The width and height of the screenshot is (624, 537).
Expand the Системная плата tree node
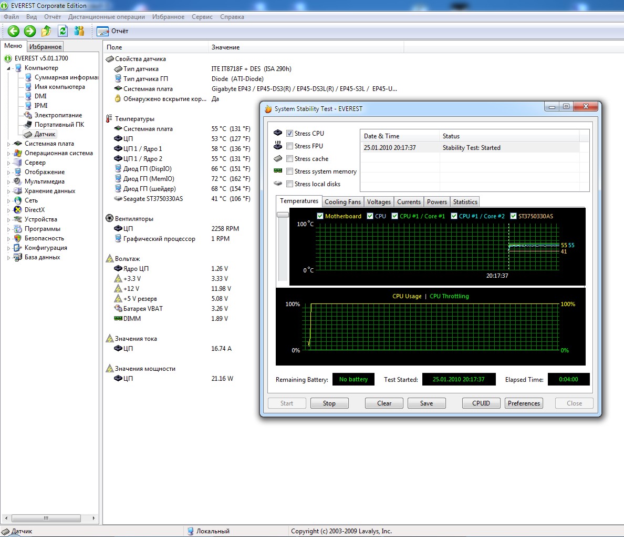pos(8,144)
